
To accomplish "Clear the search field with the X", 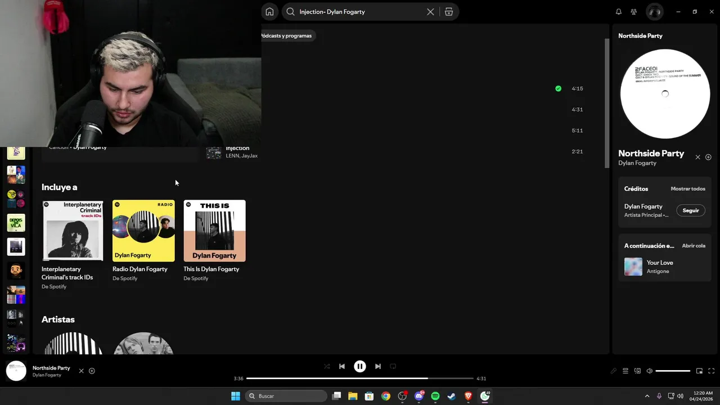I will (430, 12).
